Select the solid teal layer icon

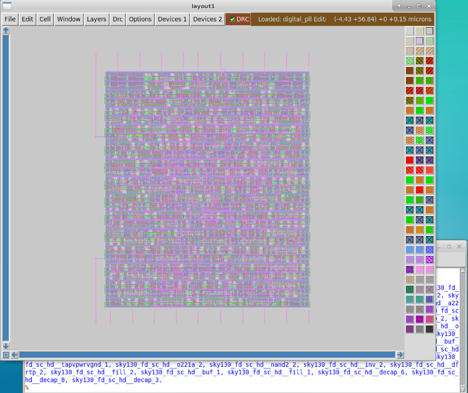pos(410,299)
